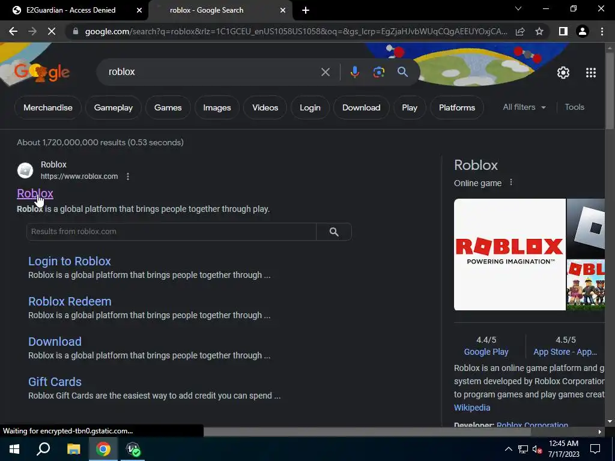Open the Download sitelink
Screen dimensions: 615x461
[55, 342]
